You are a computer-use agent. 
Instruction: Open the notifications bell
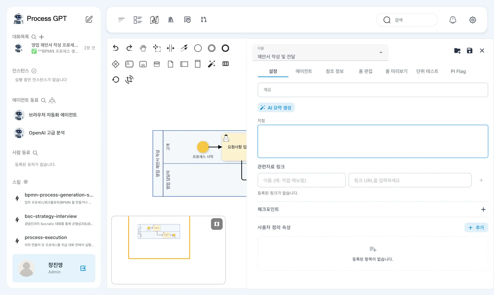click(453, 20)
